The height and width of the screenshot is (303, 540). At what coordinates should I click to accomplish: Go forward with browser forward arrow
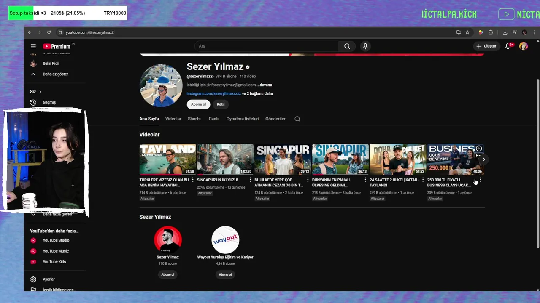[x=39, y=32]
